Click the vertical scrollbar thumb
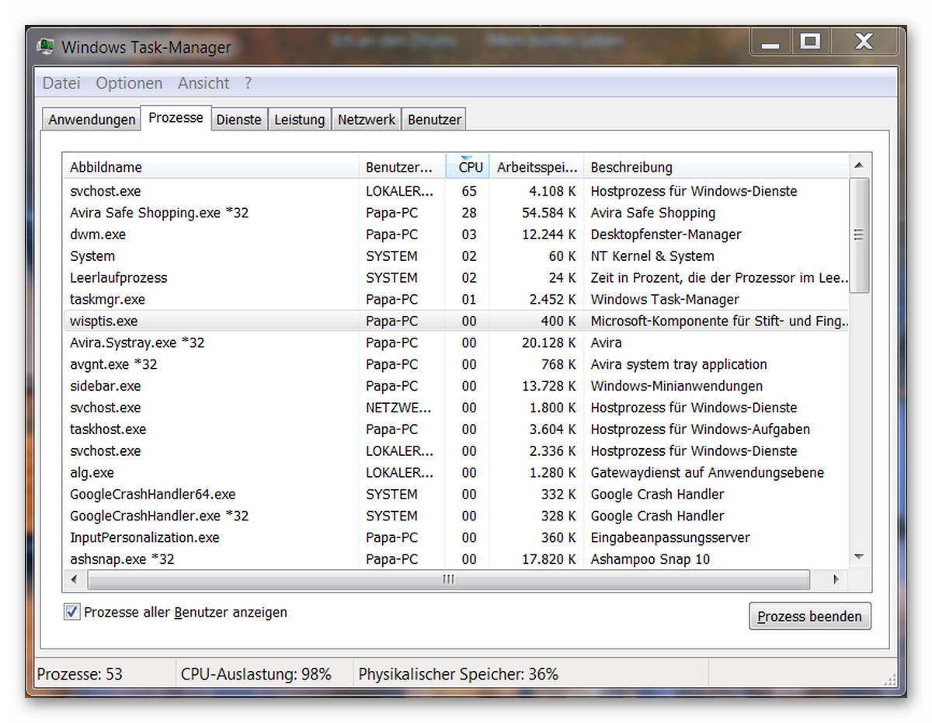Image resolution: width=932 pixels, height=723 pixels. tap(859, 235)
